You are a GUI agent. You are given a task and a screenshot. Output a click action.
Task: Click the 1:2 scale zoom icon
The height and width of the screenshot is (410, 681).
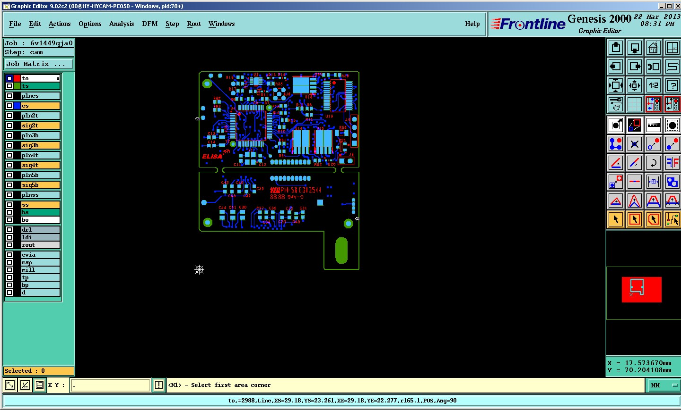pos(654,85)
